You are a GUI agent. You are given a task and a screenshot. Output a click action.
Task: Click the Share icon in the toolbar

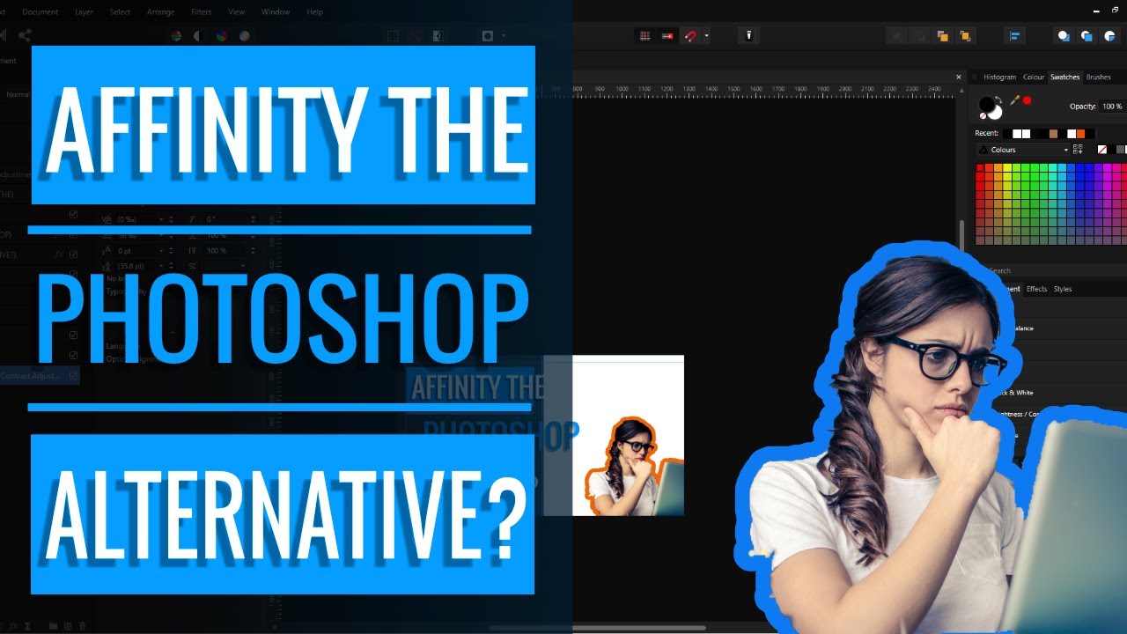coord(24,36)
